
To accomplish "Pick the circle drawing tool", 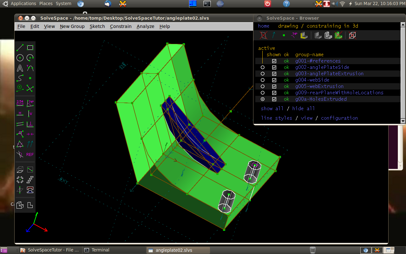I will point(20,58).
